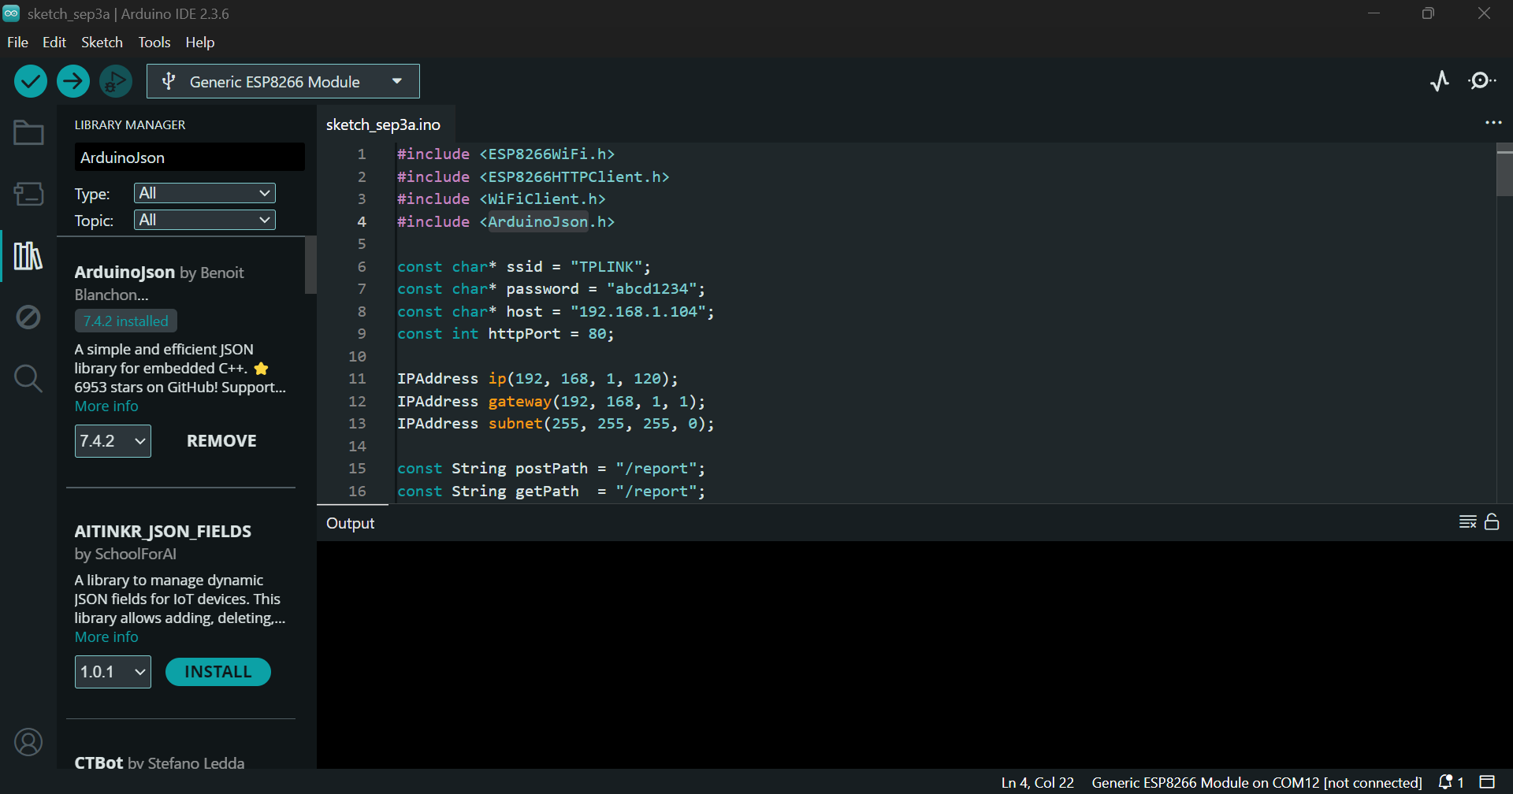Click the Verify sketch checkmark button
The height and width of the screenshot is (794, 1513).
coord(31,81)
